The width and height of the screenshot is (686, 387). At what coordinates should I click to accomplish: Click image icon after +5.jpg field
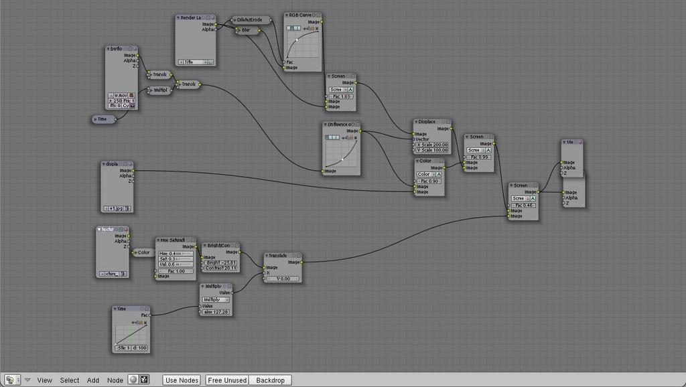click(127, 209)
